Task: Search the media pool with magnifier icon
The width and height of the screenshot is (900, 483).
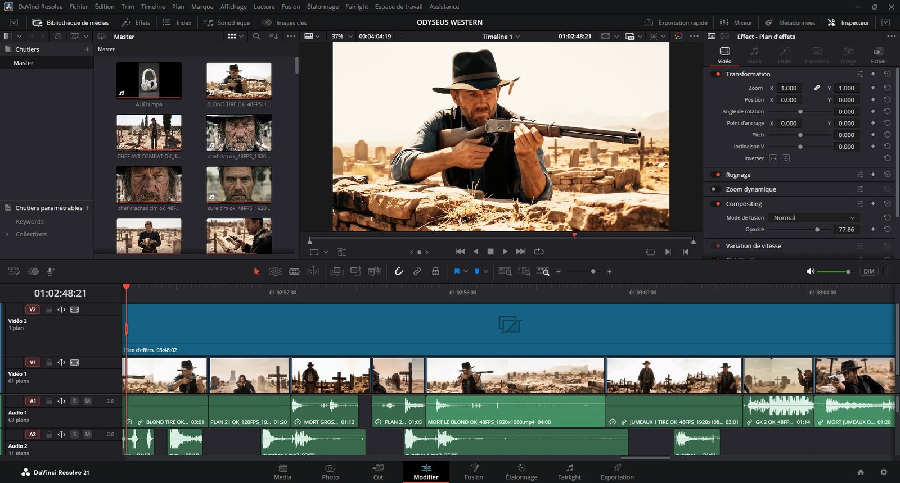Action: point(256,36)
